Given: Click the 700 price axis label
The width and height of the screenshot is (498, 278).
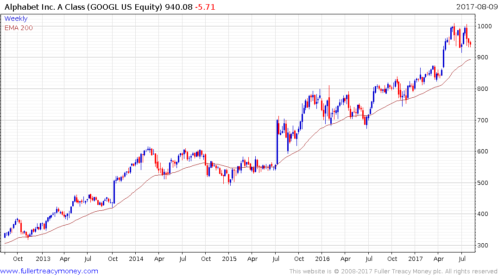Looking at the screenshot, I should (483, 120).
